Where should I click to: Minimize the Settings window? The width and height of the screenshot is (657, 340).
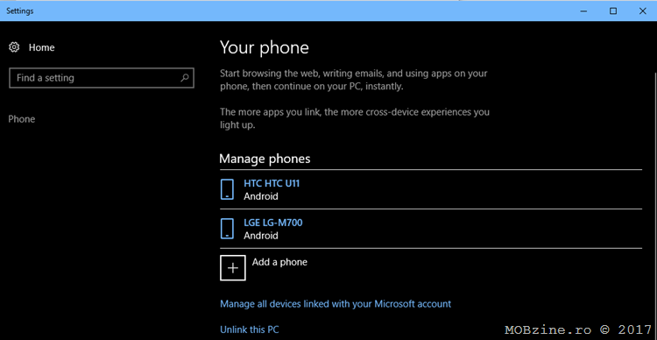[x=583, y=11]
